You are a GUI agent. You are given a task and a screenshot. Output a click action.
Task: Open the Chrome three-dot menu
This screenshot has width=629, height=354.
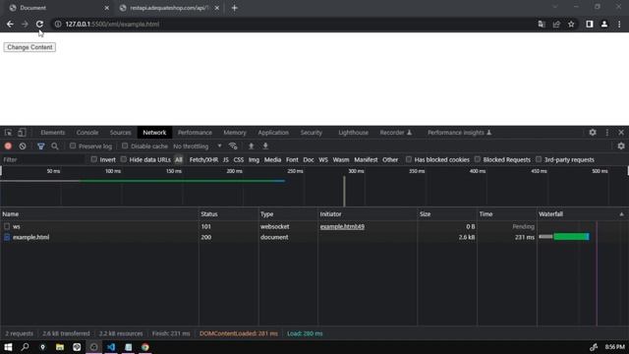tap(619, 24)
